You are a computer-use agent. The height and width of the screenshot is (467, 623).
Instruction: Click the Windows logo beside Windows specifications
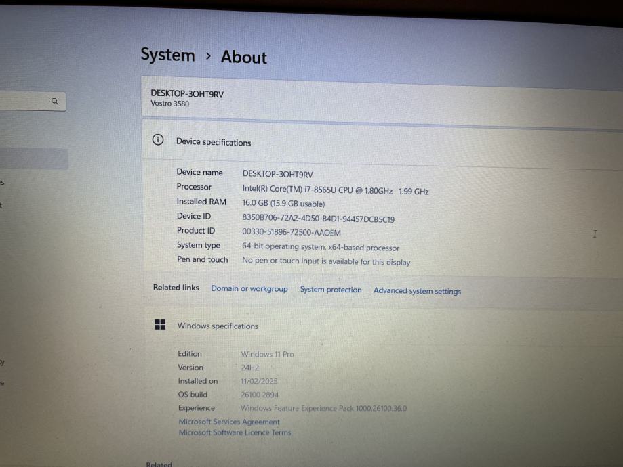(160, 325)
